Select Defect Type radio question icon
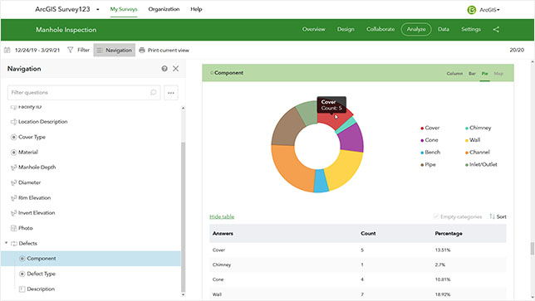 coord(22,274)
